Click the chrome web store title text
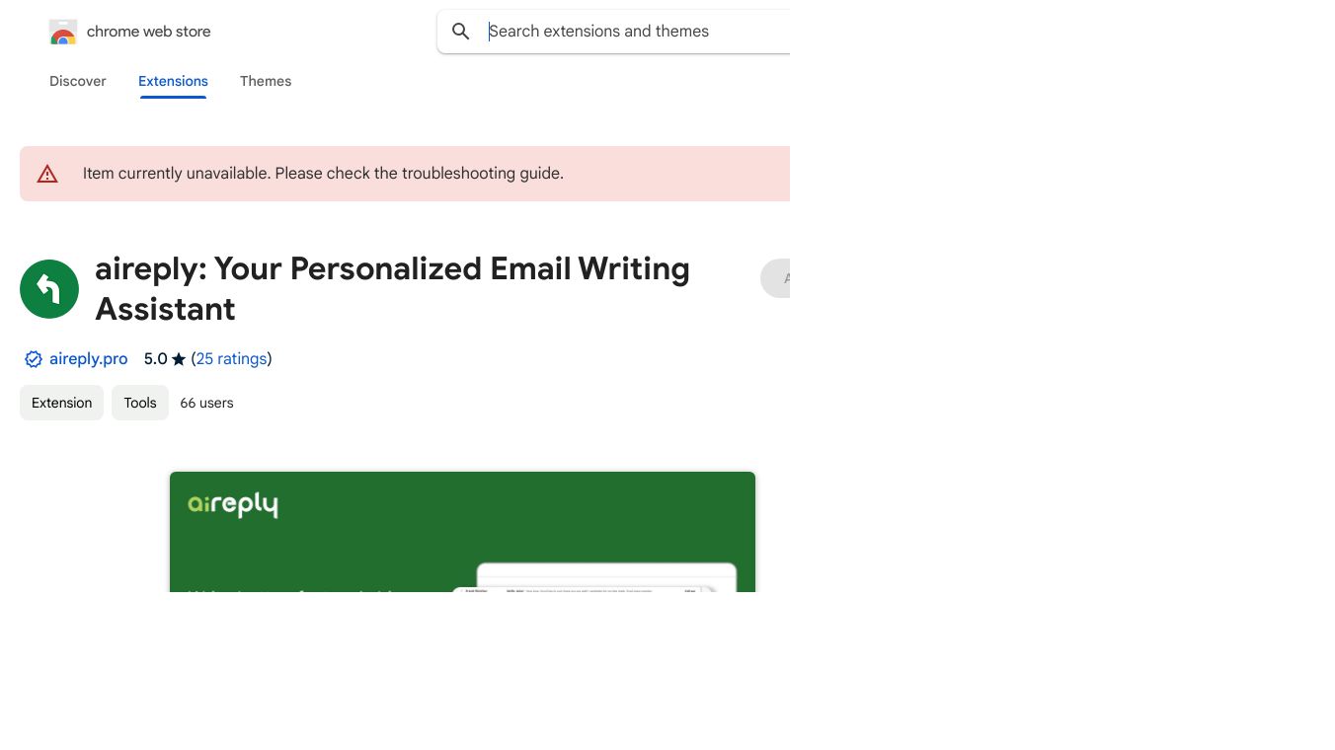 149,32
